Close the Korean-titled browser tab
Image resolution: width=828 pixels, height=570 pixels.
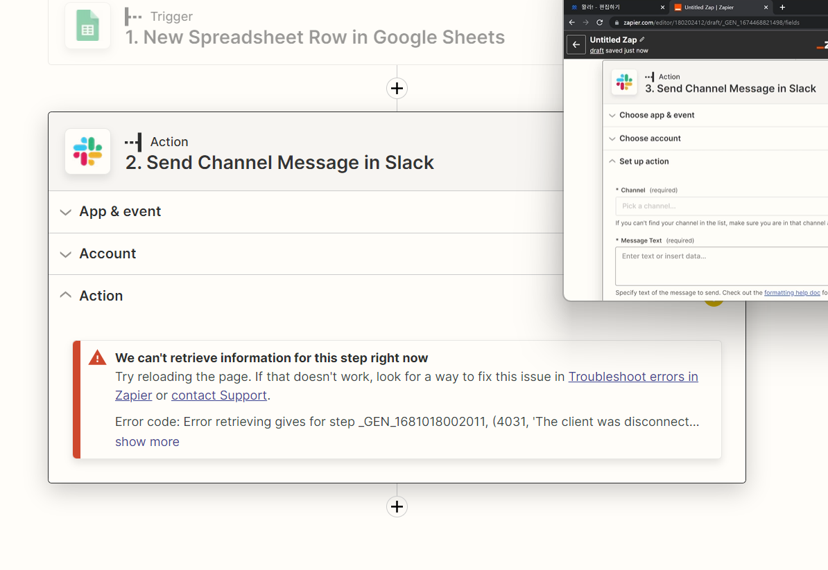pos(662,8)
